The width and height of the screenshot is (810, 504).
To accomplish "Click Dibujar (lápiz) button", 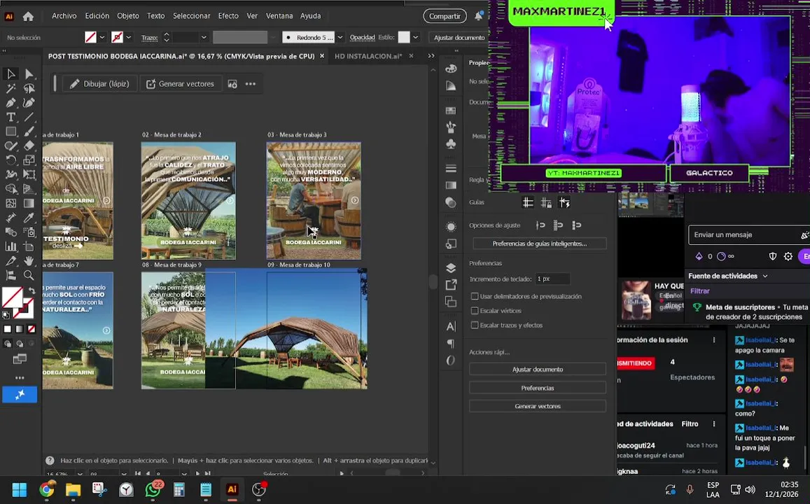I will click(99, 84).
